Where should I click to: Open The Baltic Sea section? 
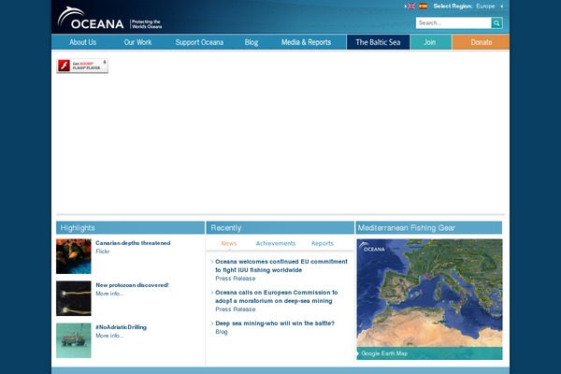coord(378,42)
